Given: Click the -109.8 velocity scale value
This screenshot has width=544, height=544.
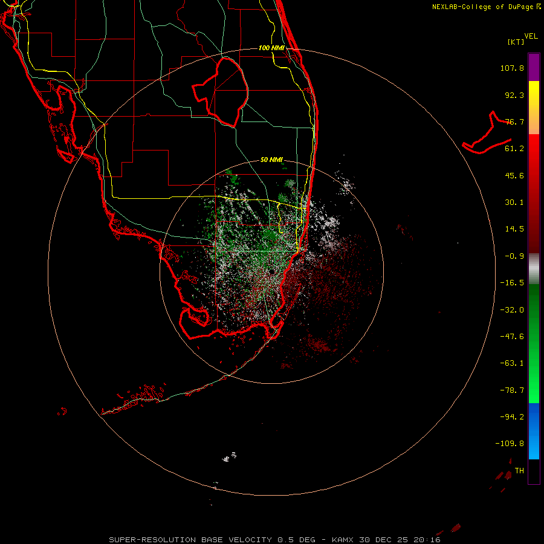Looking at the screenshot, I should [510, 444].
